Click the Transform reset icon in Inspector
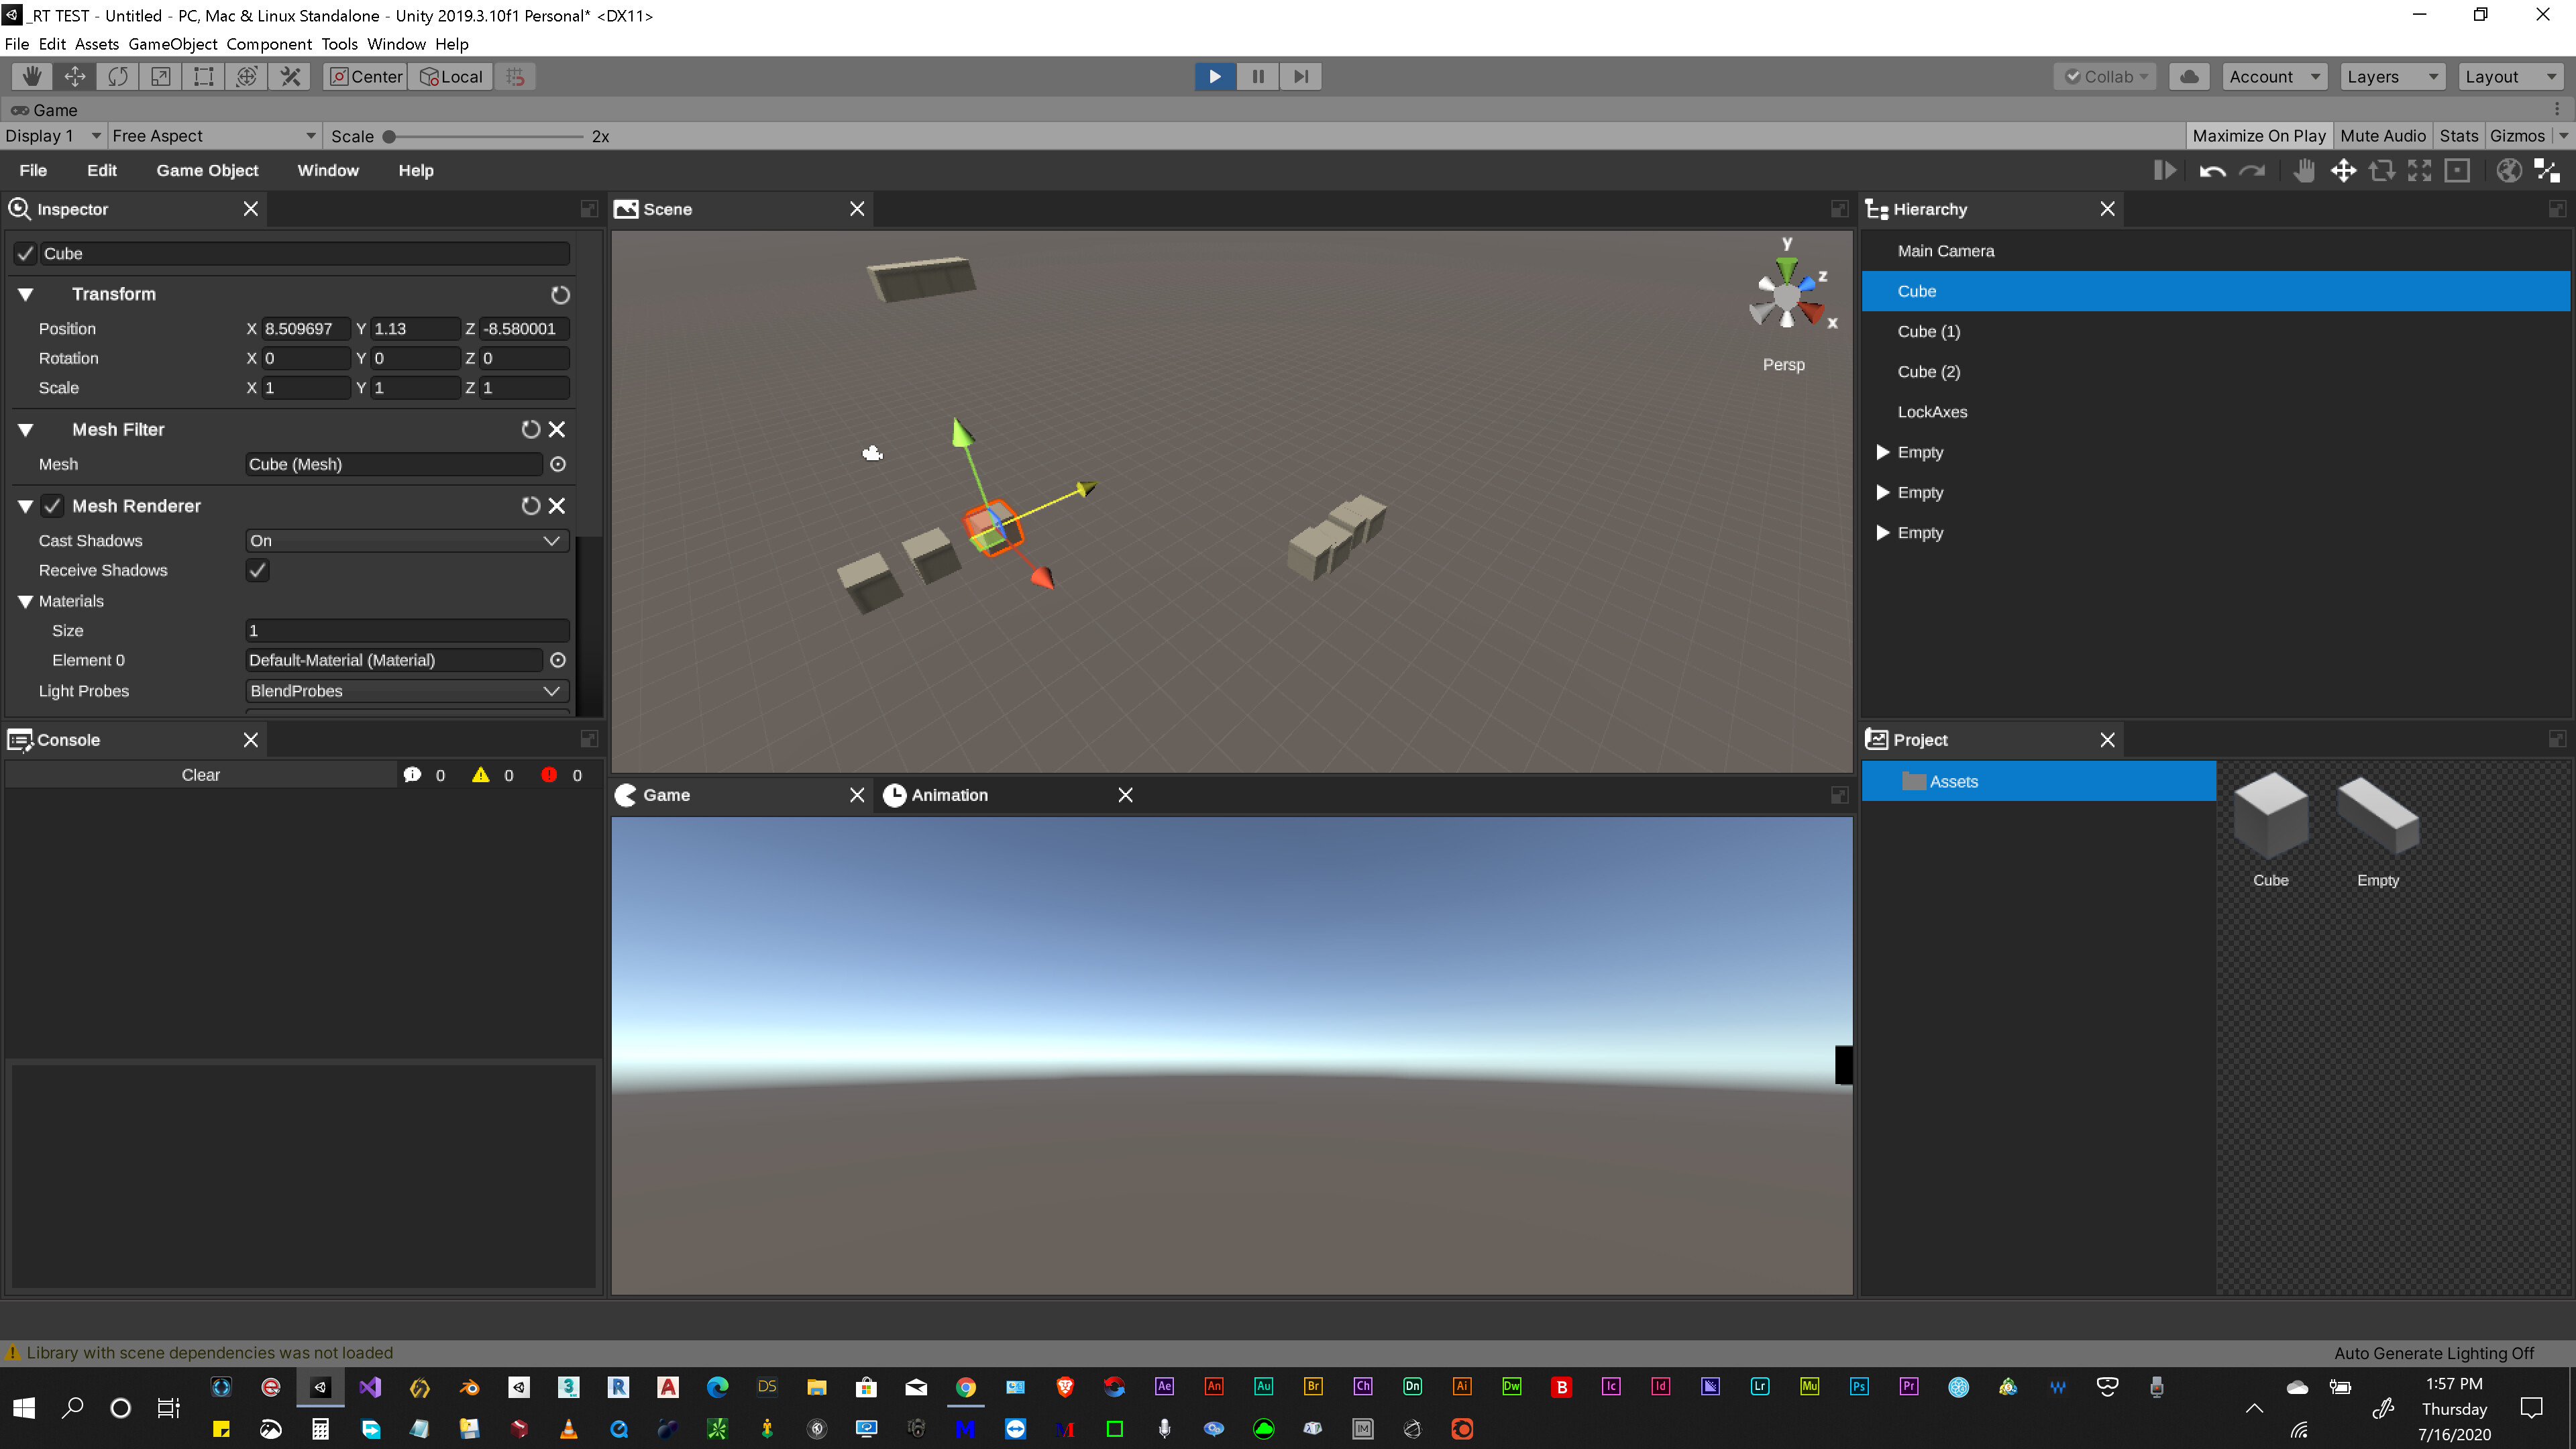Screen dimensions: 2576x1449 click(560, 294)
